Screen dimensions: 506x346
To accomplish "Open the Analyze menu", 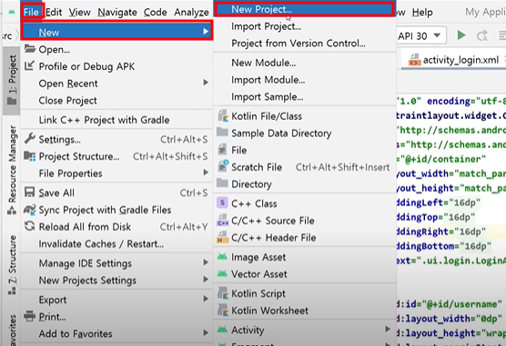I will pos(191,12).
